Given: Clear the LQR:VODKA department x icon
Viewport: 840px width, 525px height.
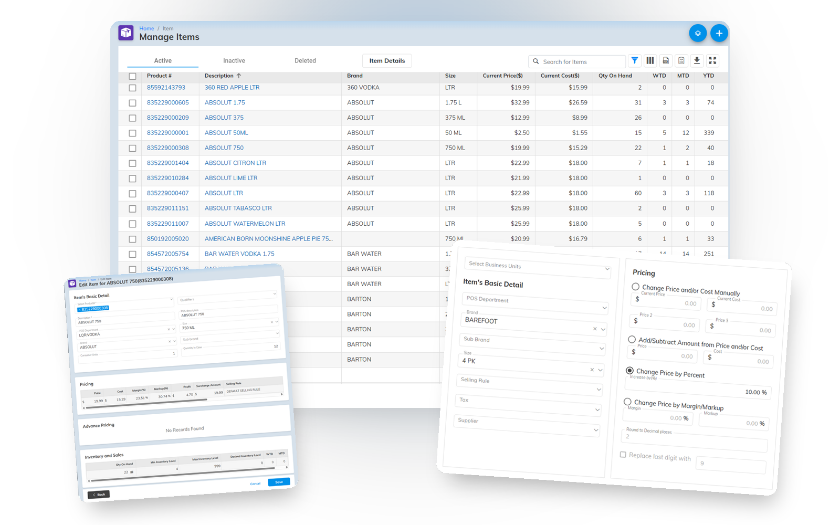Looking at the screenshot, I should pos(169,330).
